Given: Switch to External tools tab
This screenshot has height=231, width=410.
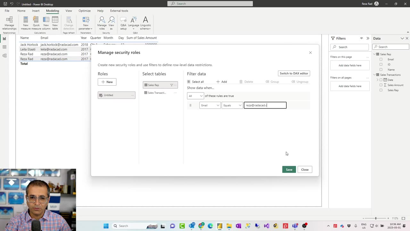Looking at the screenshot, I should 119,11.
